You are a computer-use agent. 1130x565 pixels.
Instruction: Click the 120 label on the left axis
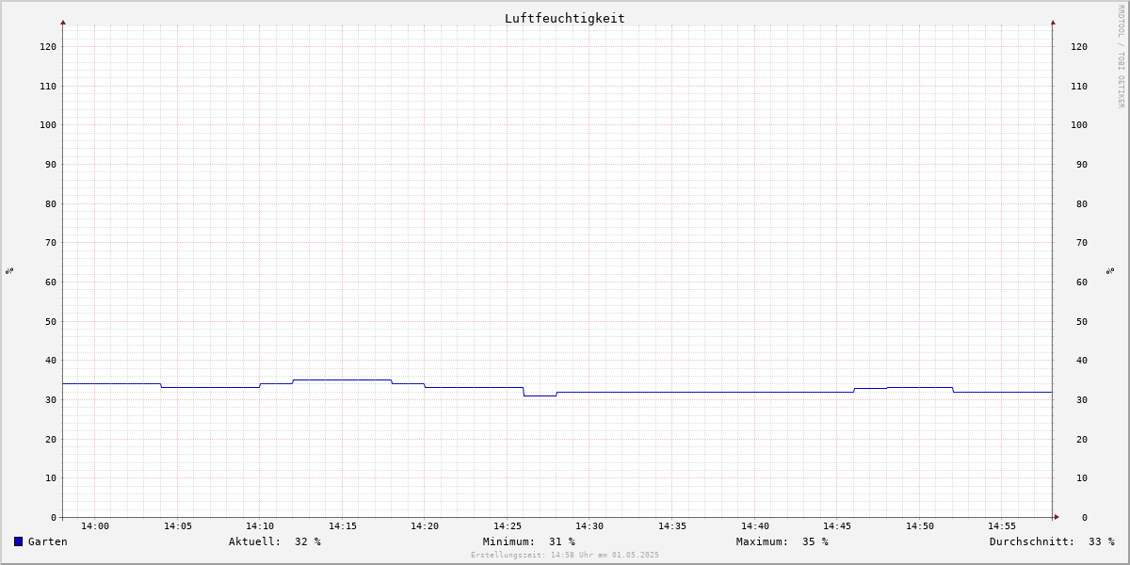pos(48,46)
